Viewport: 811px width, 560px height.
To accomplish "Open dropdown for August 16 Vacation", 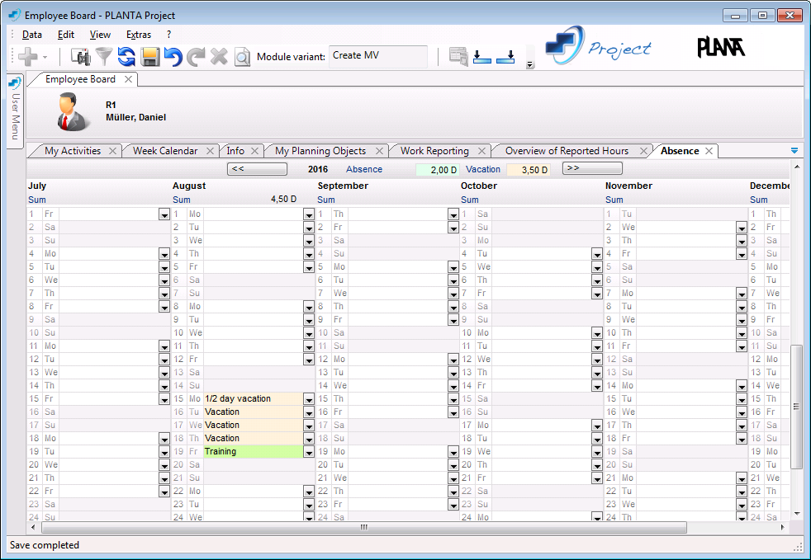I will [x=309, y=412].
